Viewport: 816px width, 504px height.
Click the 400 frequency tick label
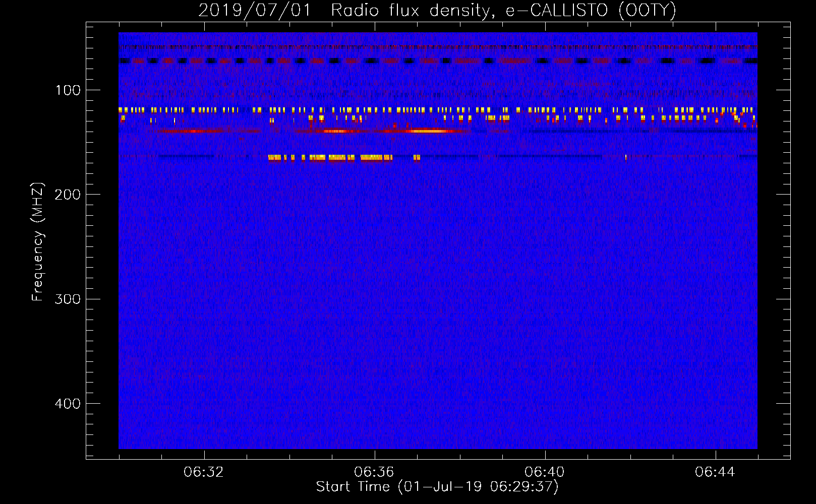68,404
